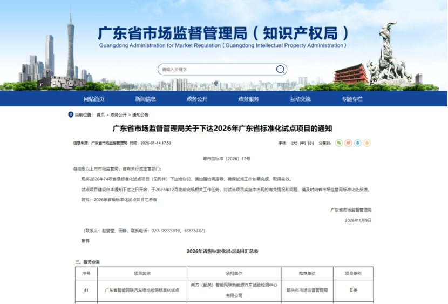Click the location pin breadcrumb icon
This screenshot has width=448, height=304.
tap(71, 114)
